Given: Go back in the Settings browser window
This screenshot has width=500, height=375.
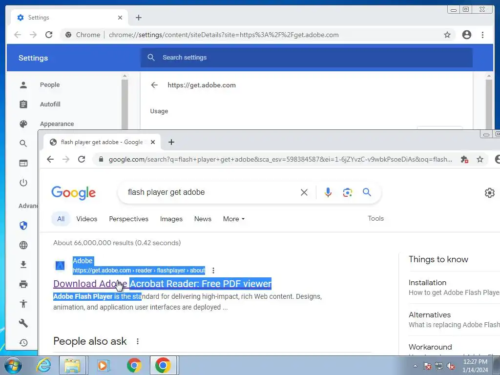Looking at the screenshot, I should click(x=18, y=35).
